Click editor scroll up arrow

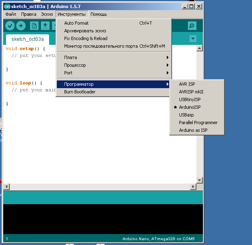pos(199,48)
